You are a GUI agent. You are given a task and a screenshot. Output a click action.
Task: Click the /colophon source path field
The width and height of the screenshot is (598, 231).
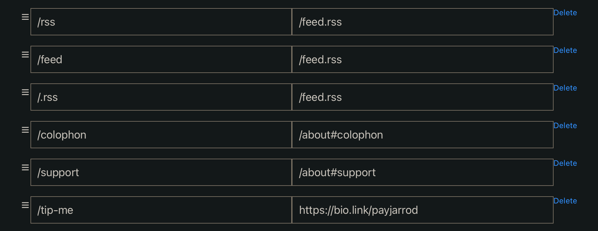point(161,135)
